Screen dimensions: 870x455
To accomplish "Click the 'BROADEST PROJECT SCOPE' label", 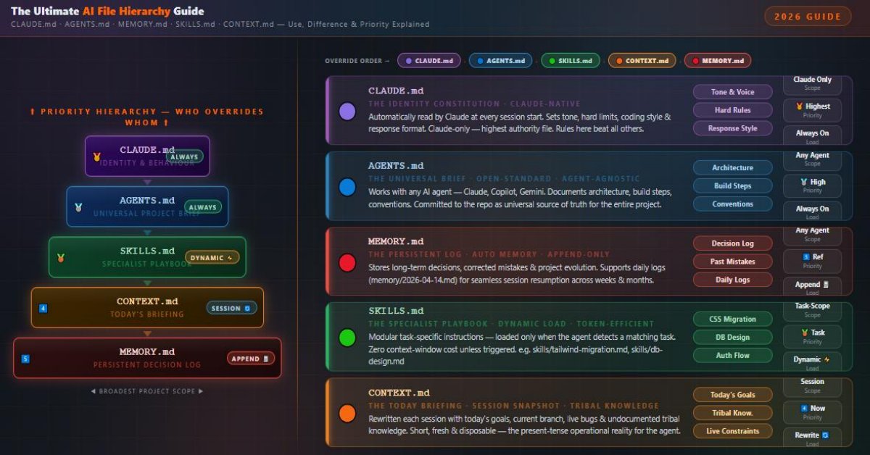I will tap(147, 391).
